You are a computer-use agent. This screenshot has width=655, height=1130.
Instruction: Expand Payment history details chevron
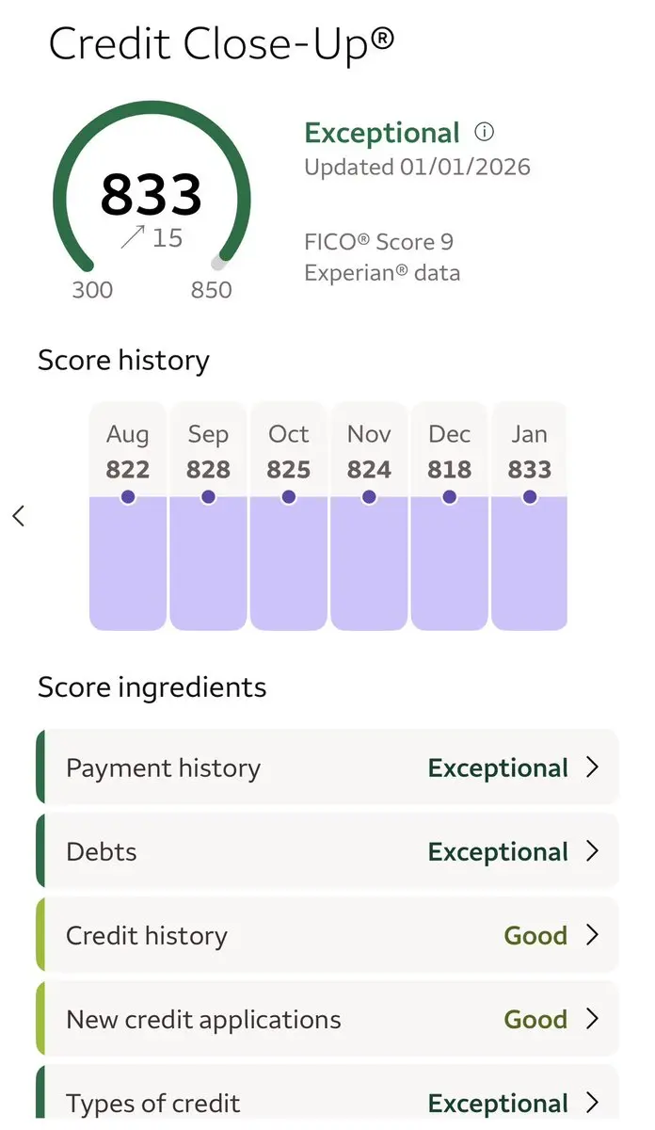(592, 767)
